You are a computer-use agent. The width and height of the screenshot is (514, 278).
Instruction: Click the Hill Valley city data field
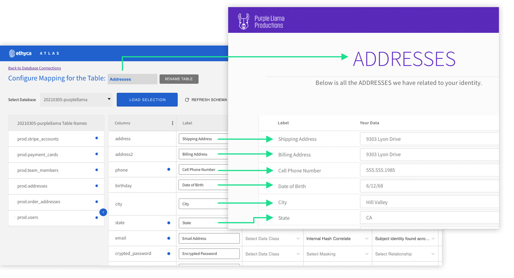[429, 202]
